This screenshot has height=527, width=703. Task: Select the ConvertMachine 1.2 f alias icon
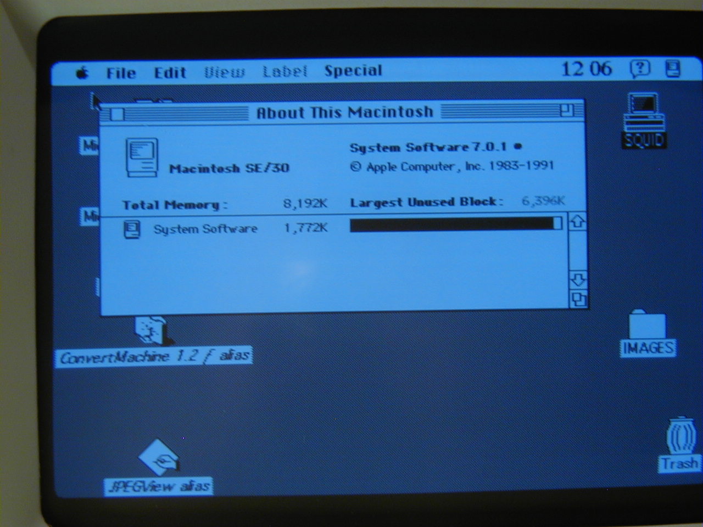pyautogui.click(x=151, y=330)
